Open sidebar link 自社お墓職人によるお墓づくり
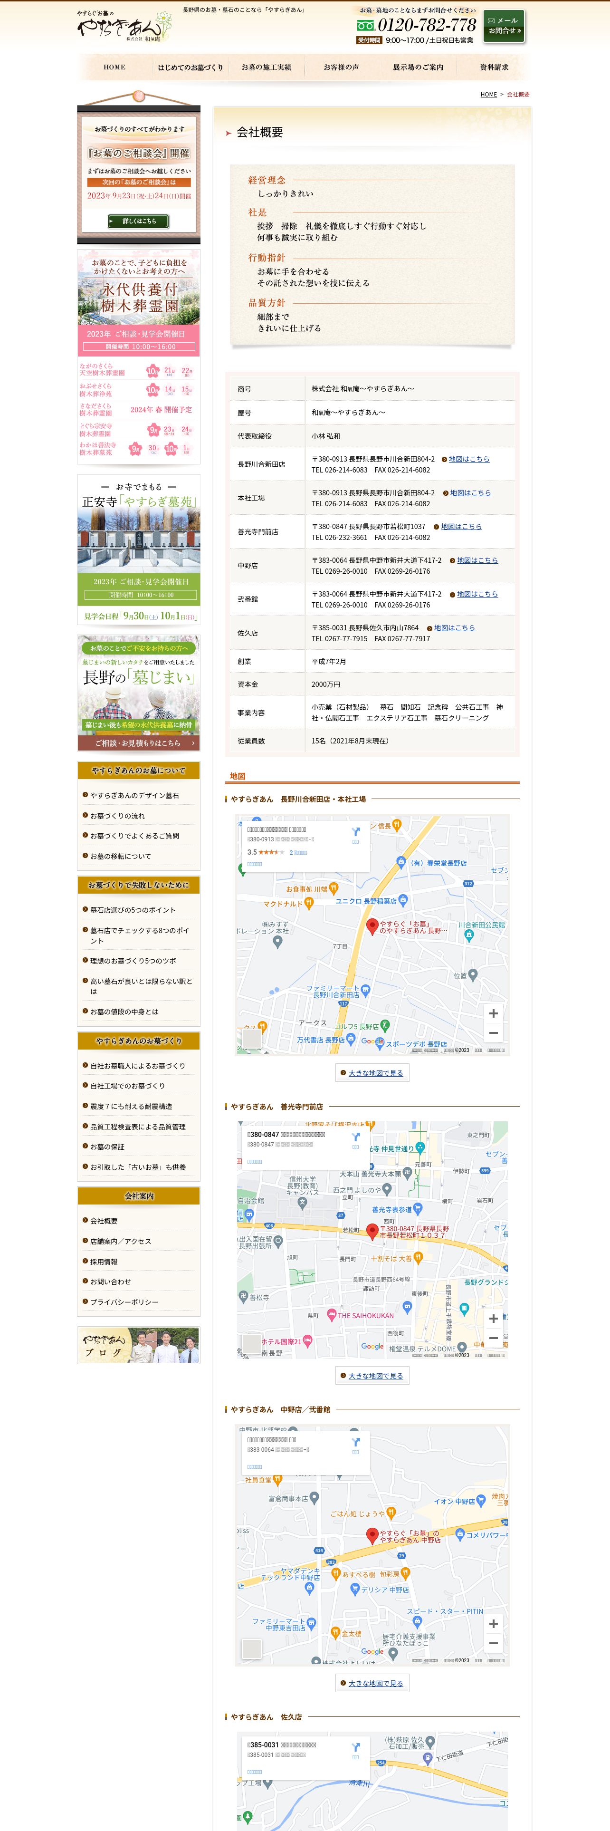 pos(137,1066)
